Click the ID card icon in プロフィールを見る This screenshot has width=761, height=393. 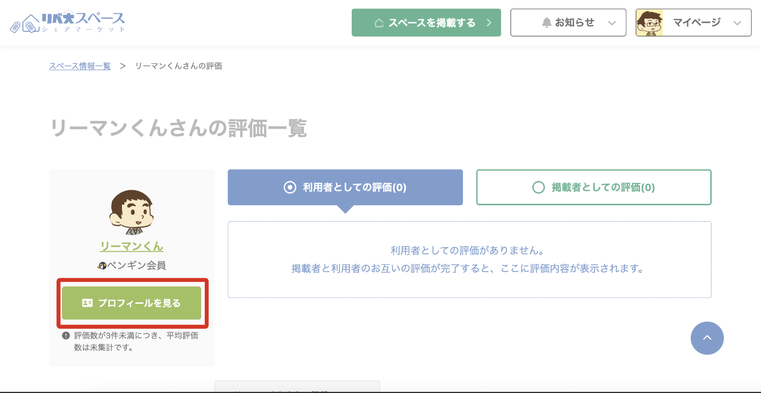(87, 303)
